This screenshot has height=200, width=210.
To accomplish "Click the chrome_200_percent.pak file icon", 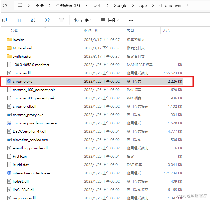I will (x=9, y=98).
